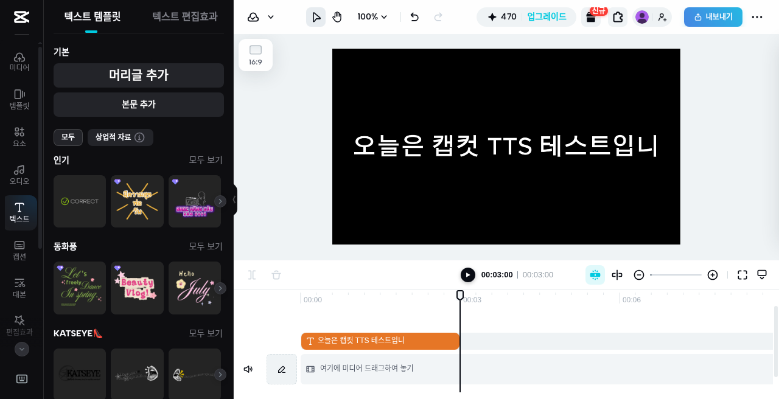Enter fullscreen preview mode

tap(742, 275)
